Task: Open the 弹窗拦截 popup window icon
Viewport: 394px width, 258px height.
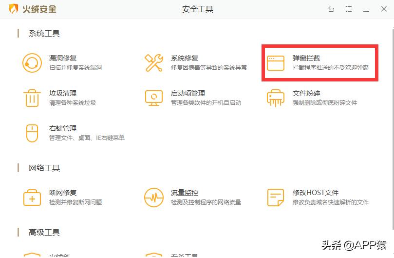Action: [276, 63]
